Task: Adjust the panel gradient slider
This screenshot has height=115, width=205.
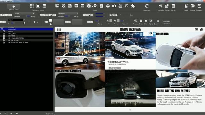Action: (122, 21)
